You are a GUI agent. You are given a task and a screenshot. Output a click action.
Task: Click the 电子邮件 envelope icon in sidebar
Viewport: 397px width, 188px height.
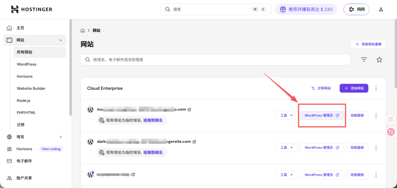[x=9, y=161]
